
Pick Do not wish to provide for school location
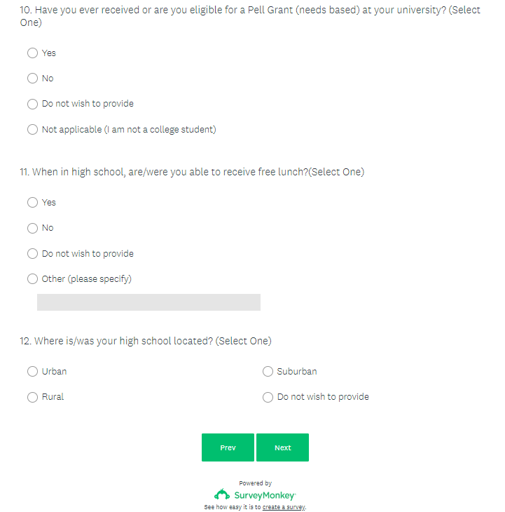268,397
